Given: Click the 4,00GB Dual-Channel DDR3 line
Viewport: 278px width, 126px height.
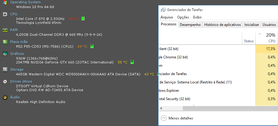Looking at the screenshot, I should tap(59, 35).
